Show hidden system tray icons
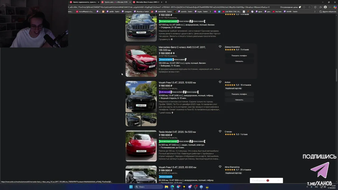Image resolution: width=338 pixels, height=190 pixels. (308, 187)
